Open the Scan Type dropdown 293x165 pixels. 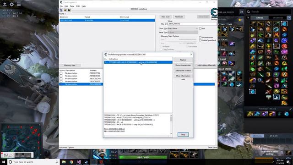[183, 28]
